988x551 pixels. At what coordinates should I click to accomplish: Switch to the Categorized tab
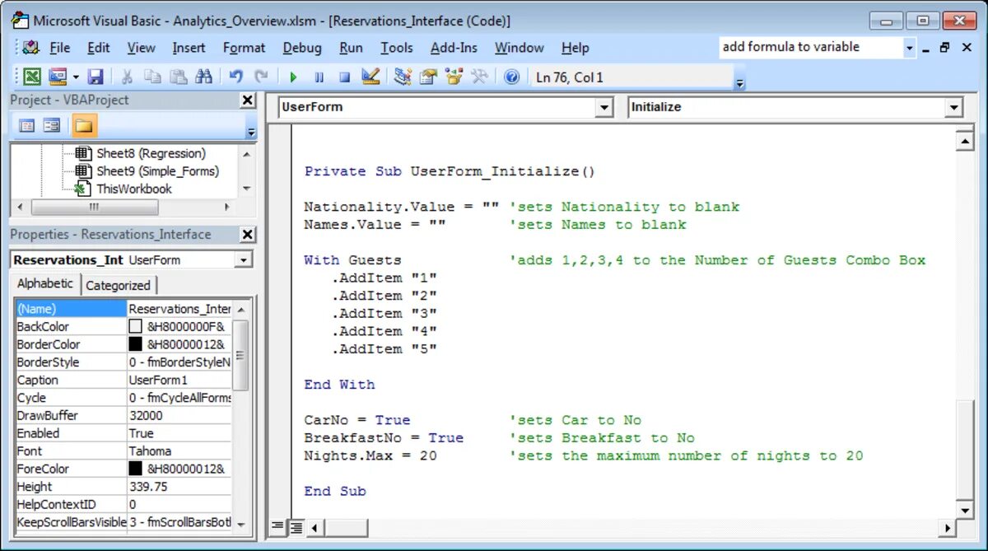[x=118, y=285]
